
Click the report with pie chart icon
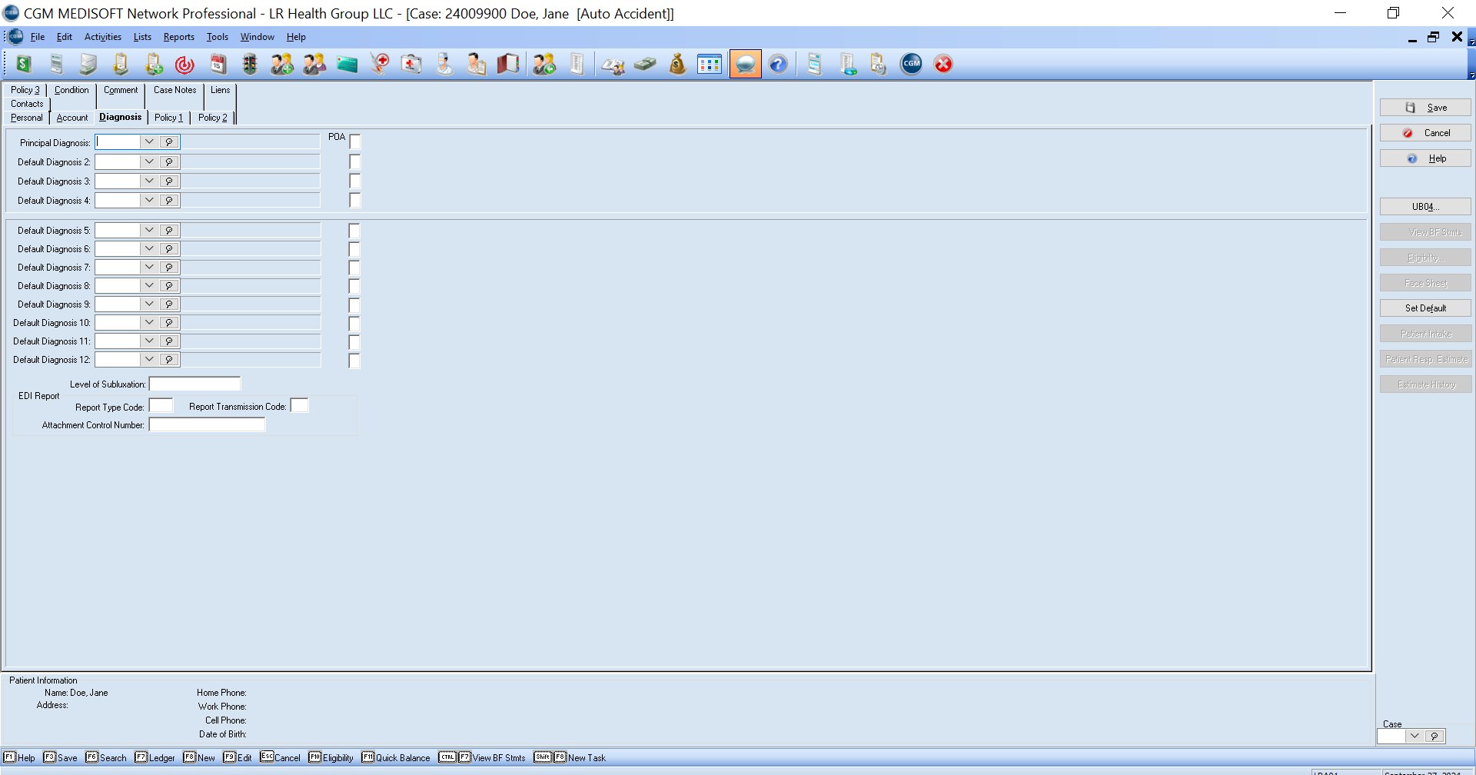tap(847, 65)
